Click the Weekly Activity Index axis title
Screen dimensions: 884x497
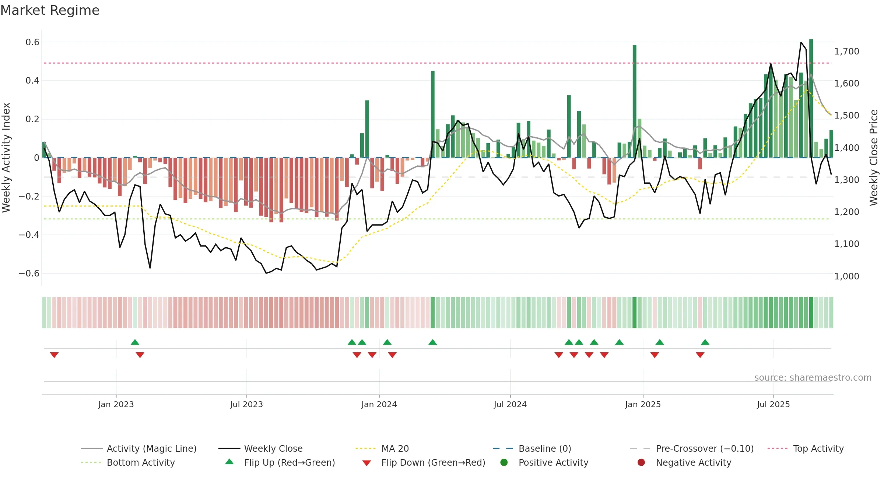(x=6, y=158)
